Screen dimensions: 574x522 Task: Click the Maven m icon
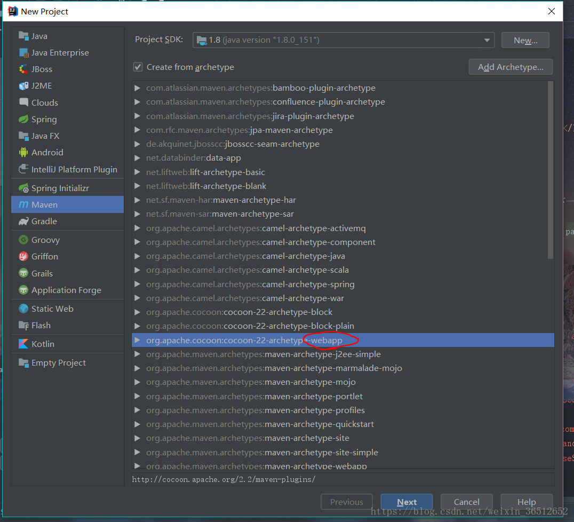[x=23, y=204]
